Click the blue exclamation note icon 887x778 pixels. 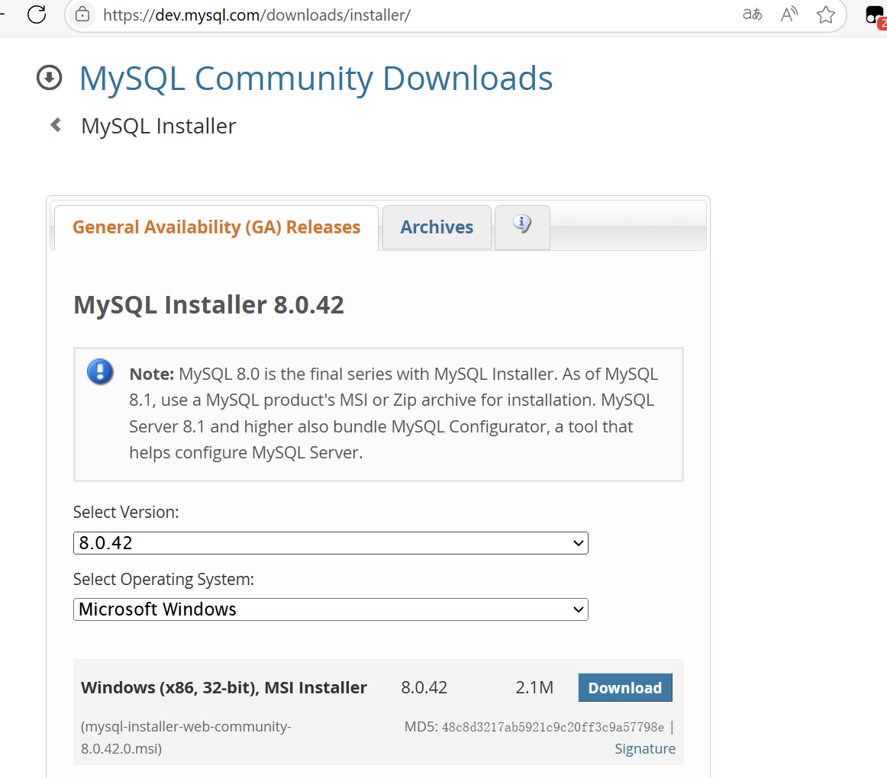click(x=100, y=372)
